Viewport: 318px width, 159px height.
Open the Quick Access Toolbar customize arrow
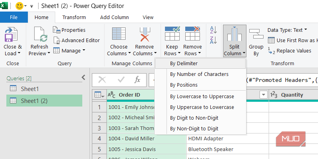[x=31, y=6]
